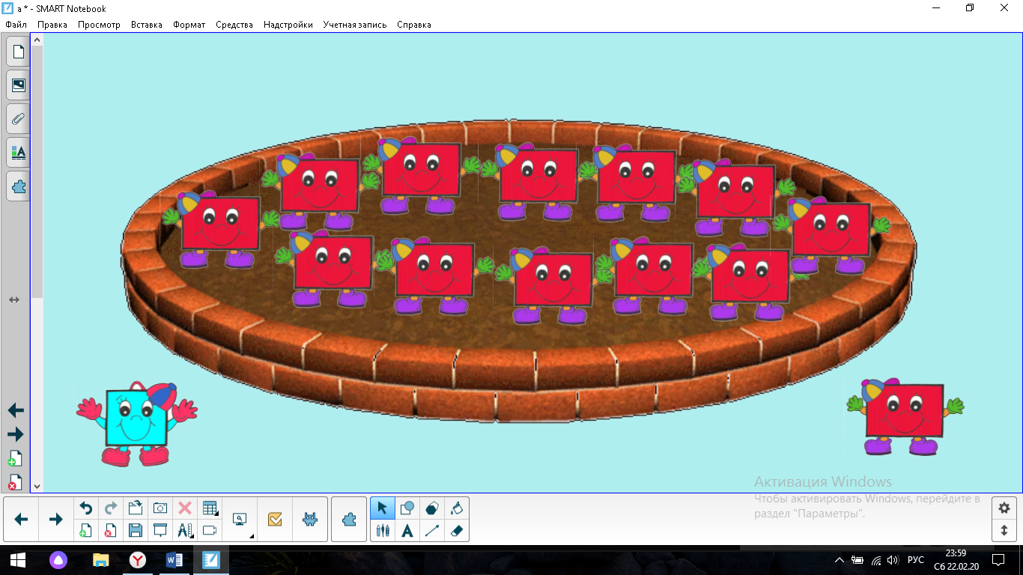Open the Attachments paperclip tab
Image resolution: width=1023 pixels, height=575 pixels.
(18, 119)
